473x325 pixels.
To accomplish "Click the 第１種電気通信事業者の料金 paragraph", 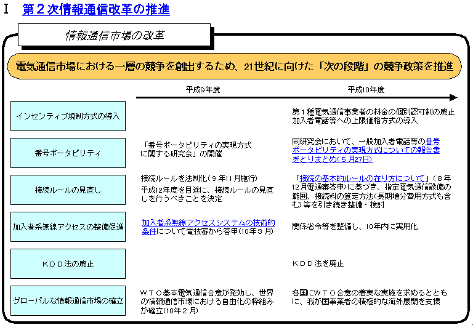I will (373, 116).
